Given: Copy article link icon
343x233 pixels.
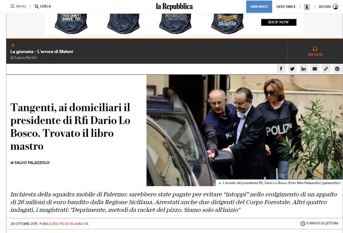Looking at the screenshot, I should (326, 69).
